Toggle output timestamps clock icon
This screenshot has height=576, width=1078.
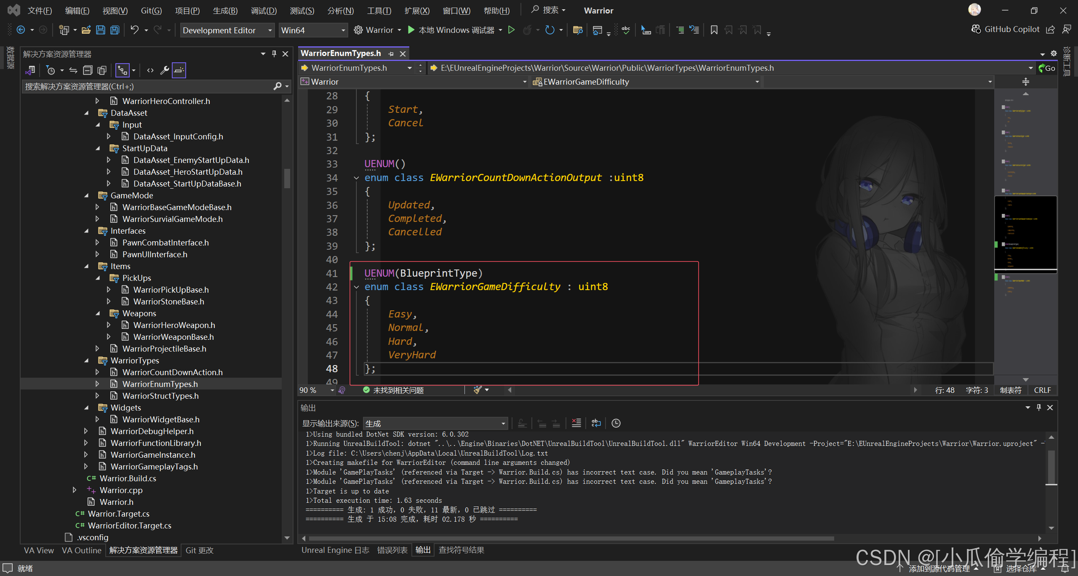coord(616,423)
